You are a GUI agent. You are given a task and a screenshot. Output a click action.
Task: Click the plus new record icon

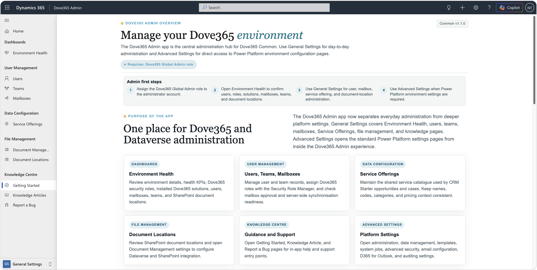point(462,8)
